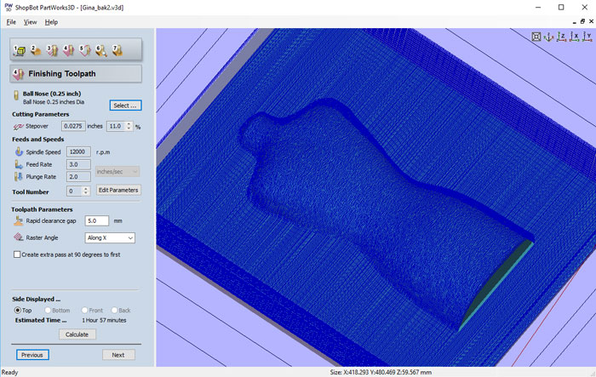This screenshot has height=377, width=596.
Task: View model down the Z axis
Action: point(561,37)
